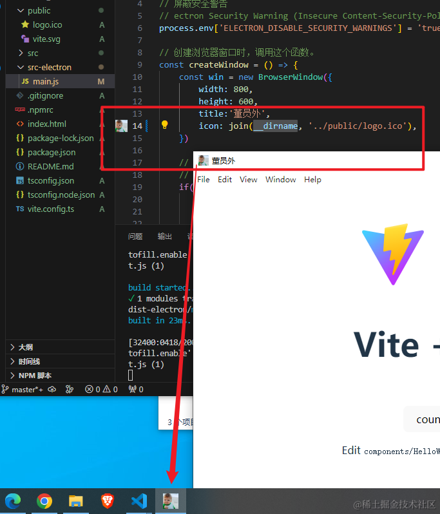Open Edit menu in Electron window
Screen dimensions: 440x514
pos(225,180)
